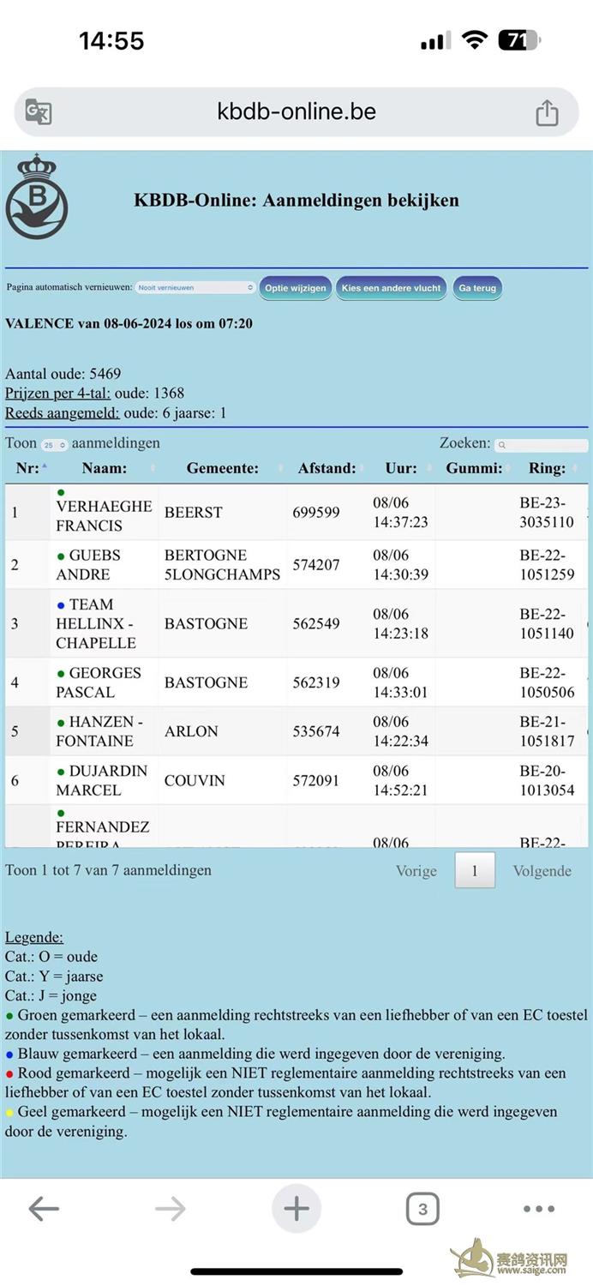Open the tab switcher showing 3
This screenshot has width=593, height=1286.
click(422, 1210)
